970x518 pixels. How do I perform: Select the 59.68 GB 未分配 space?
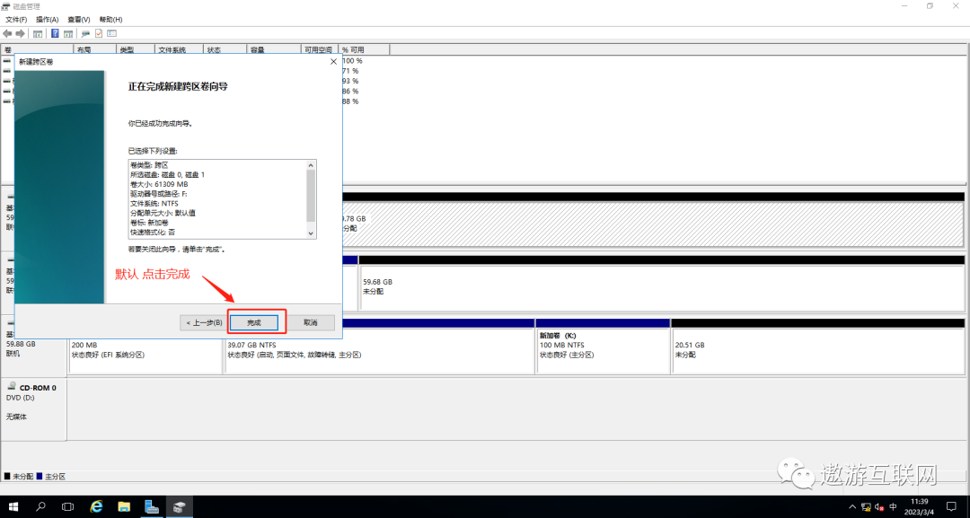coord(661,286)
